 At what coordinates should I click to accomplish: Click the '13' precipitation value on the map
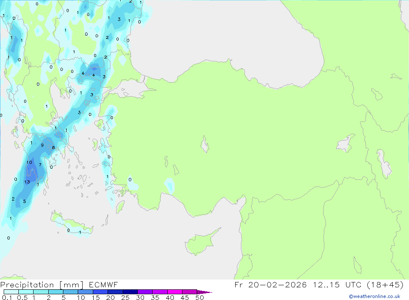coord(27,182)
